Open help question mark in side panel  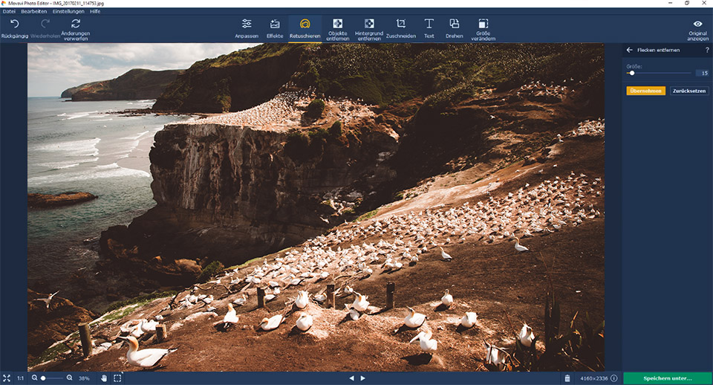(x=707, y=50)
